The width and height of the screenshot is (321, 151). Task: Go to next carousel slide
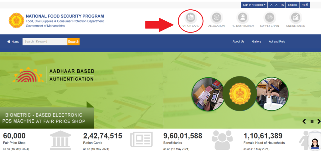[319, 121]
